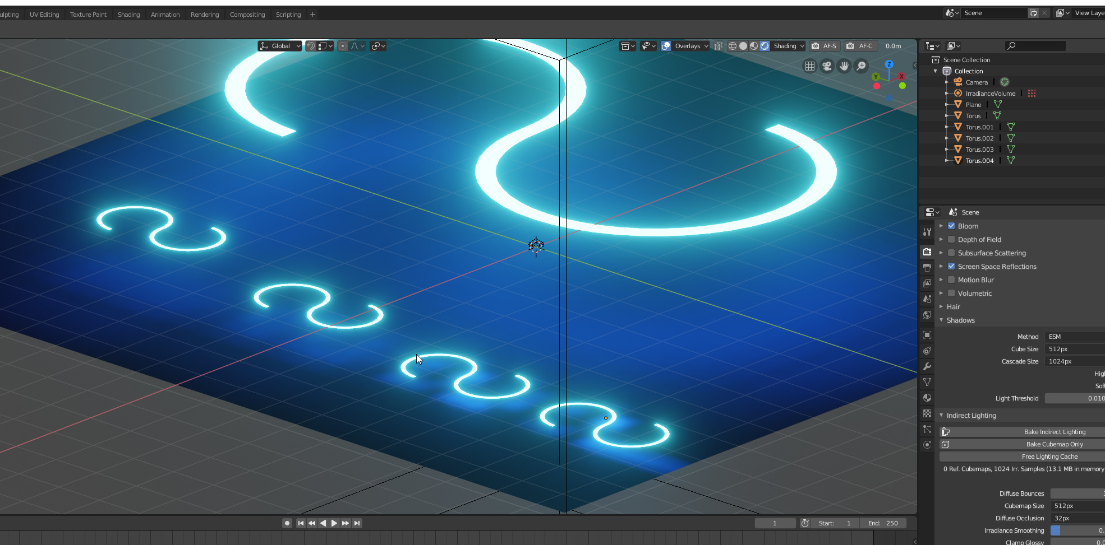Open the Global transform orientation dropdown
The height and width of the screenshot is (545, 1105).
pyautogui.click(x=280, y=46)
